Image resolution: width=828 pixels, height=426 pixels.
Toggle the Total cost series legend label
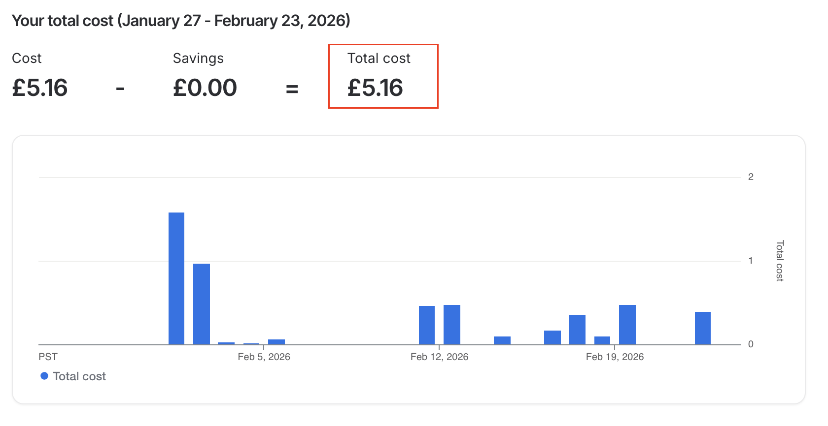point(79,376)
